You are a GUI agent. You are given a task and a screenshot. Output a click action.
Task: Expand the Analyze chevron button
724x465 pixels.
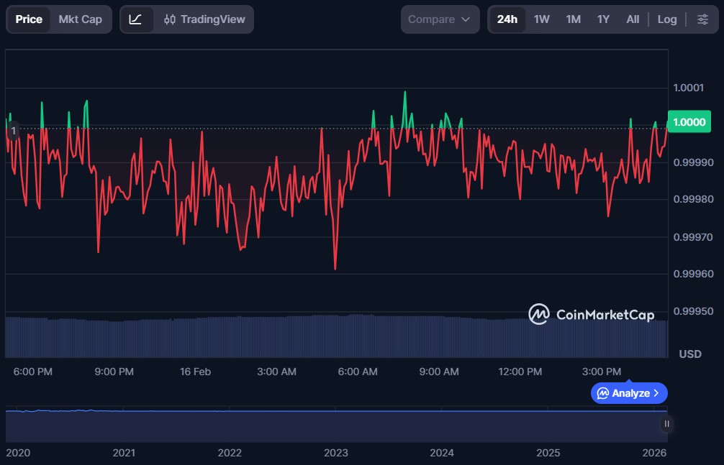[x=629, y=393]
